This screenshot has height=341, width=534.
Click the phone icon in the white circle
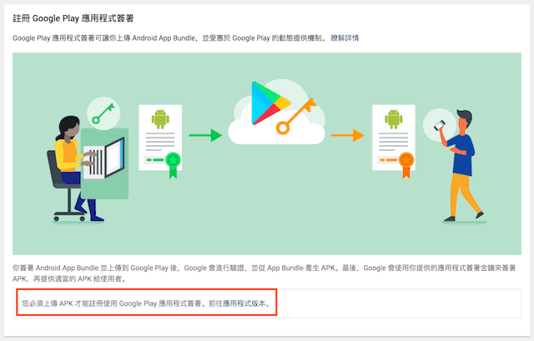[439, 125]
